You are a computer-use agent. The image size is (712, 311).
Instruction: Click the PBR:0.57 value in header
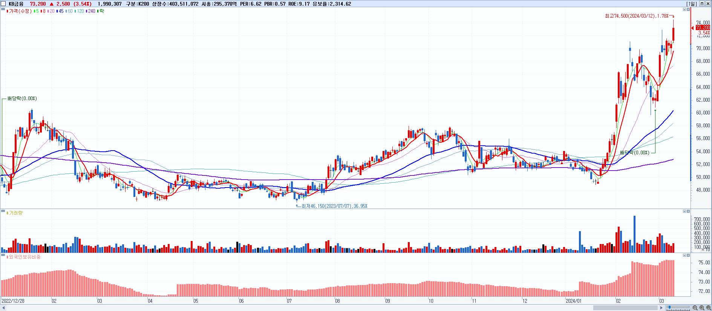[275, 4]
